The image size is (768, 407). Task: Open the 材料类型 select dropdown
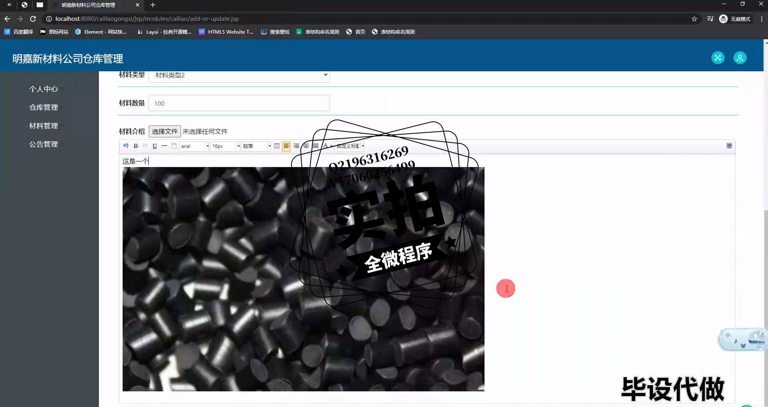(x=239, y=75)
